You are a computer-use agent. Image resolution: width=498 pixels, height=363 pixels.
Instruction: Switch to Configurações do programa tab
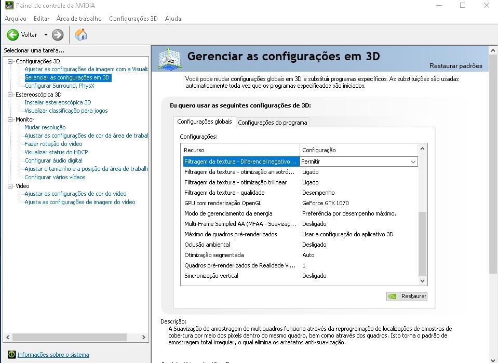(x=273, y=123)
